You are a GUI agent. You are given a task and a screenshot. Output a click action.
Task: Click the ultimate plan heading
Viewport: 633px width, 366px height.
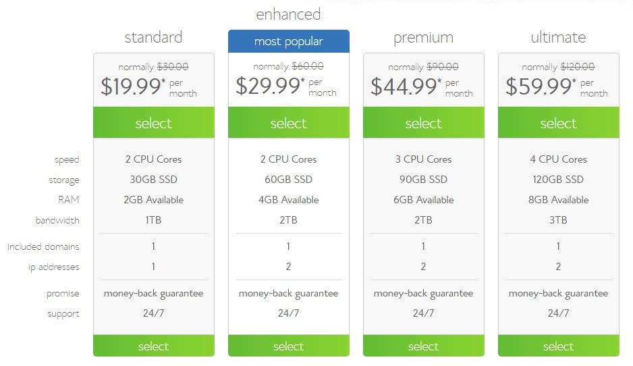pos(558,37)
